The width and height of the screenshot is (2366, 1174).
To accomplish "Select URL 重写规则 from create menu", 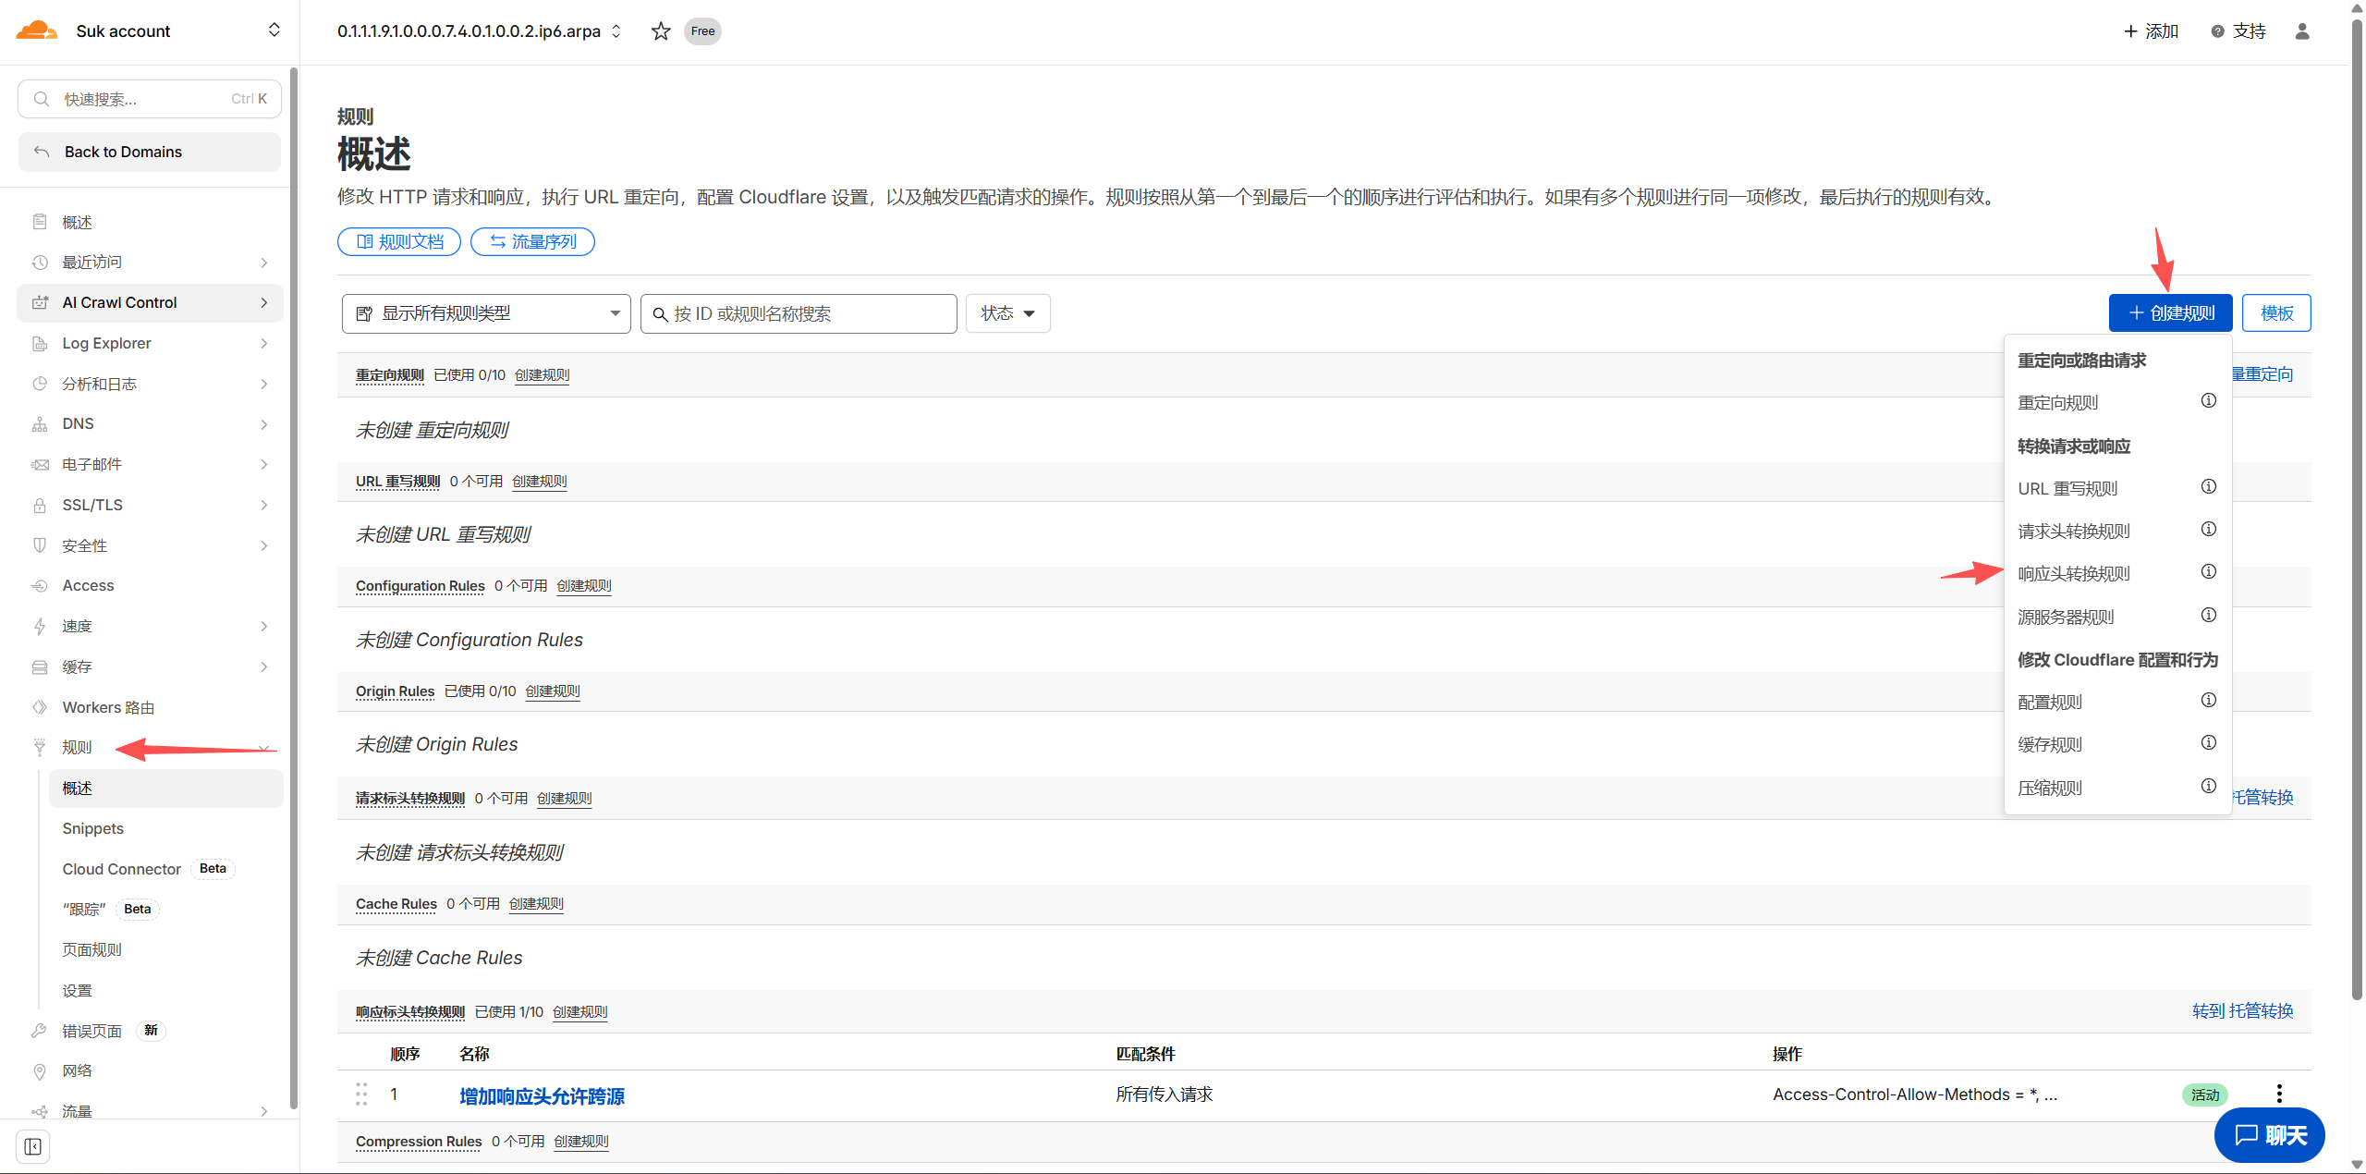I will 2067,489.
